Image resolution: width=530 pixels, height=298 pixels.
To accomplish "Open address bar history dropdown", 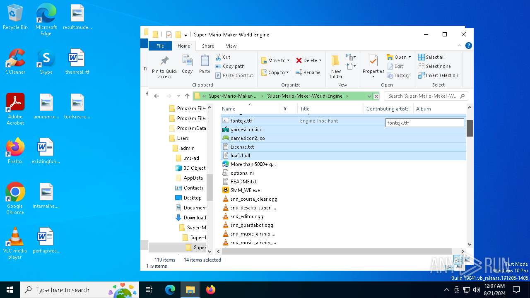I will [x=369, y=96].
